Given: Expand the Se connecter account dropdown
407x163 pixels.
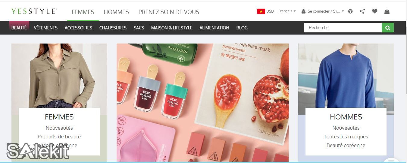Looking at the screenshot, I should [326, 11].
